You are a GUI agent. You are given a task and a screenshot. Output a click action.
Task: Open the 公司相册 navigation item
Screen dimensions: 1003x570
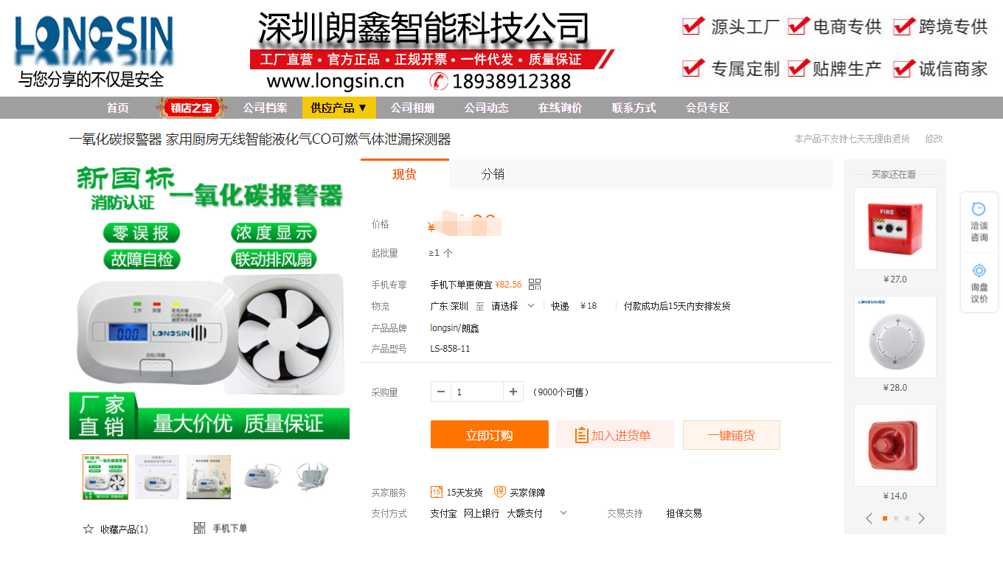point(413,108)
